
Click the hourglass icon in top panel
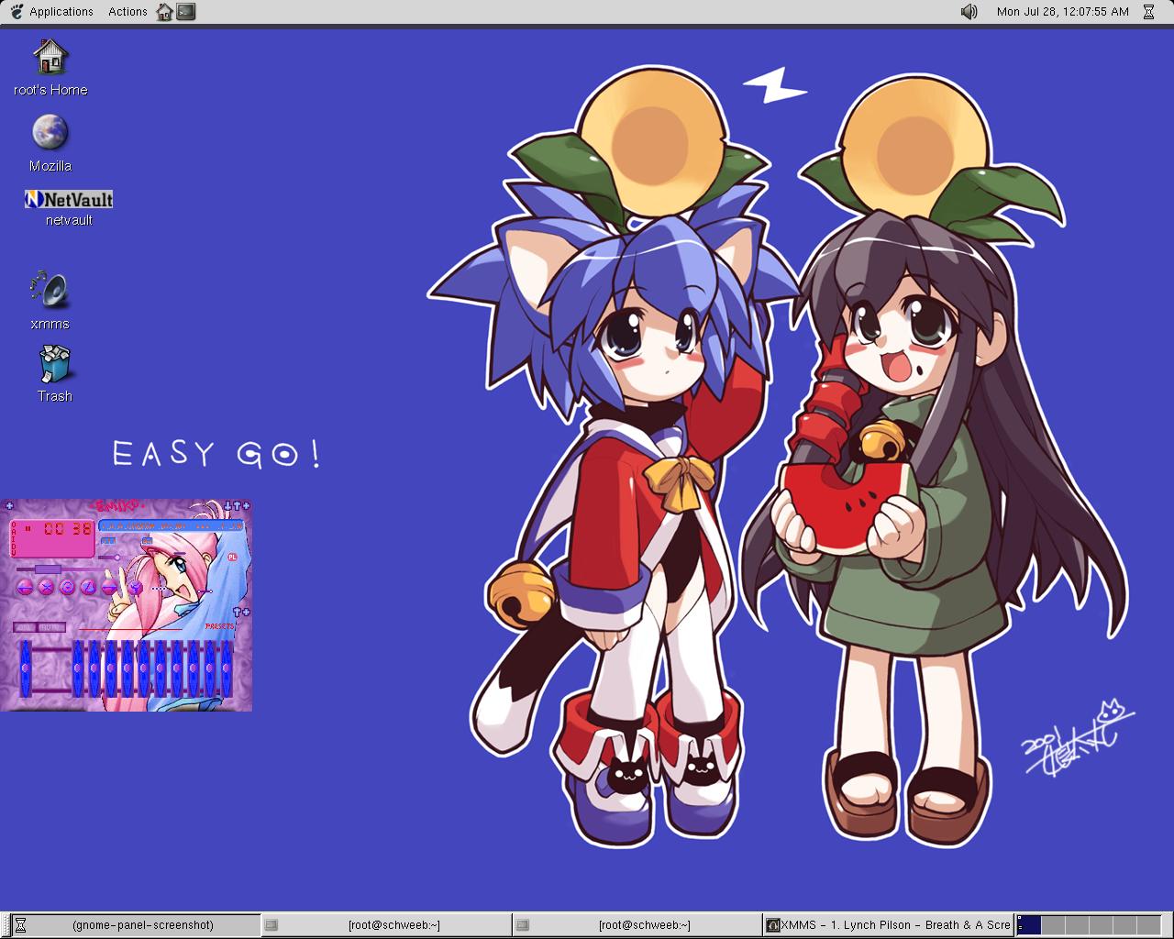[1148, 12]
